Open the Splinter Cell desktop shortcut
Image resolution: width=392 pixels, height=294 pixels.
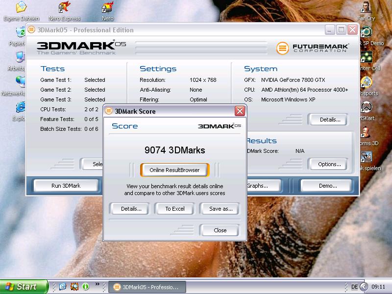coord(370,61)
